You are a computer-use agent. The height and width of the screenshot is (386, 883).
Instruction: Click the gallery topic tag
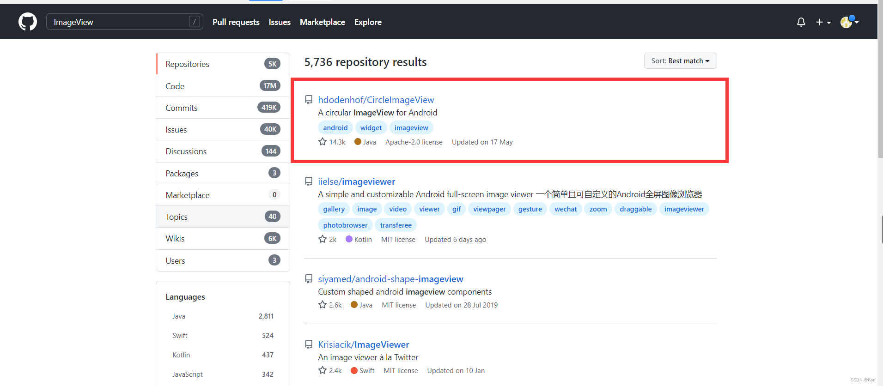click(334, 209)
